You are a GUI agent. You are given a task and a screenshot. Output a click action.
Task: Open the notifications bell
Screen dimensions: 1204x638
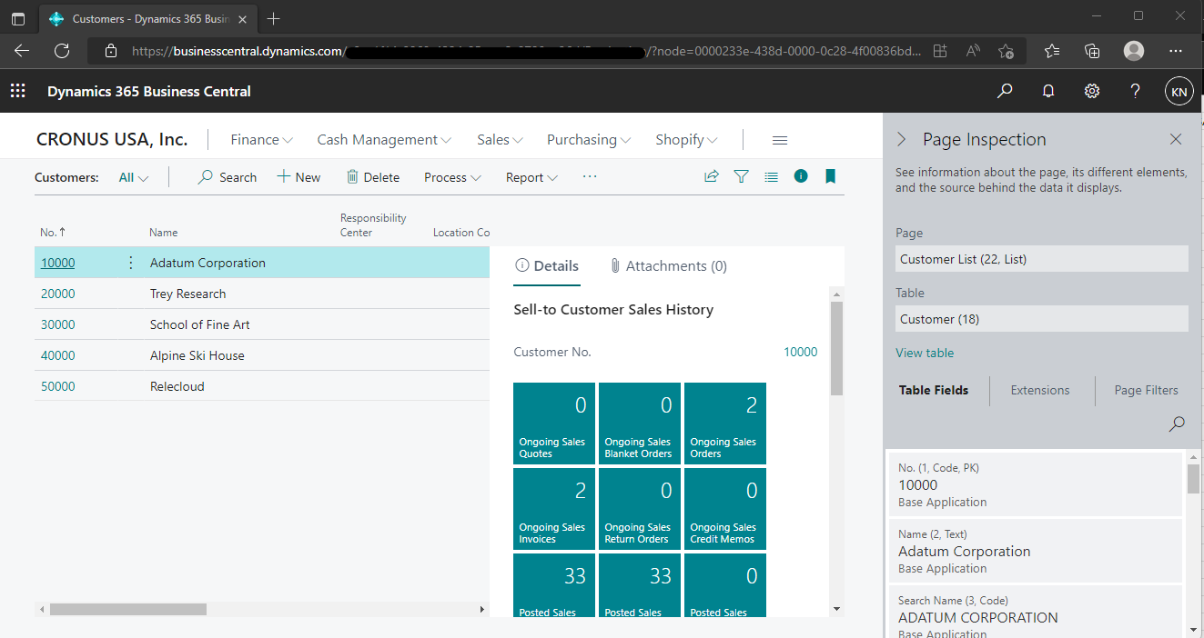pos(1048,91)
